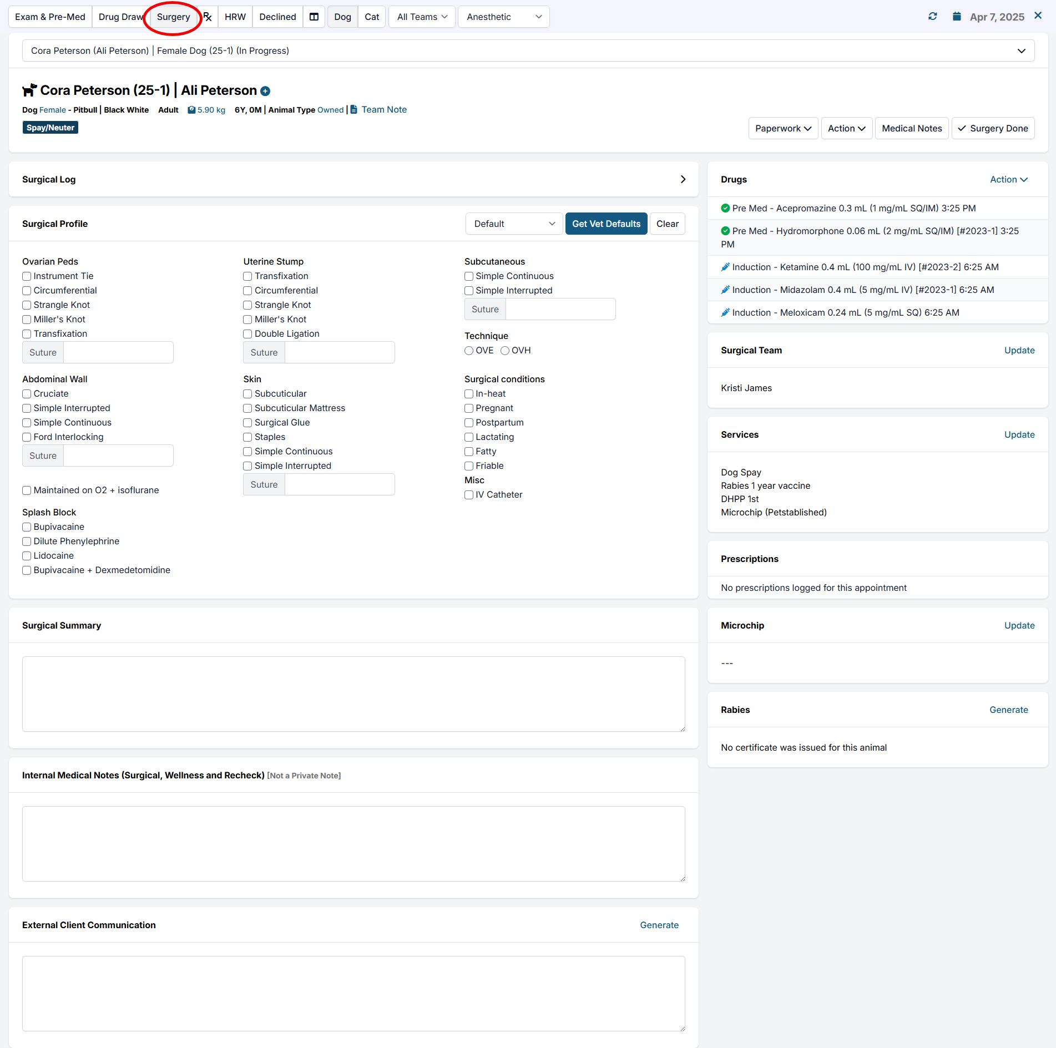Click the syringe icon for Ketamine induction
Viewport: 1056px width, 1048px height.
pos(725,267)
